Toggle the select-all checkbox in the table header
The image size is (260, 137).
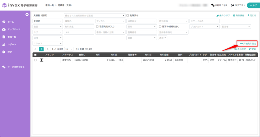[35, 55]
